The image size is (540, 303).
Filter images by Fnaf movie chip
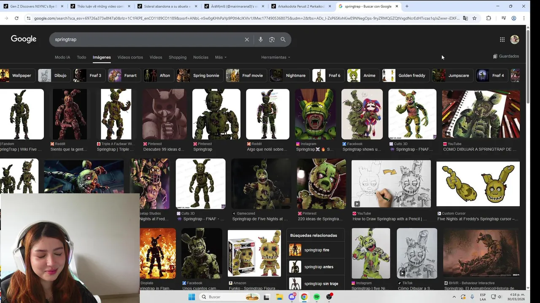coord(246,75)
